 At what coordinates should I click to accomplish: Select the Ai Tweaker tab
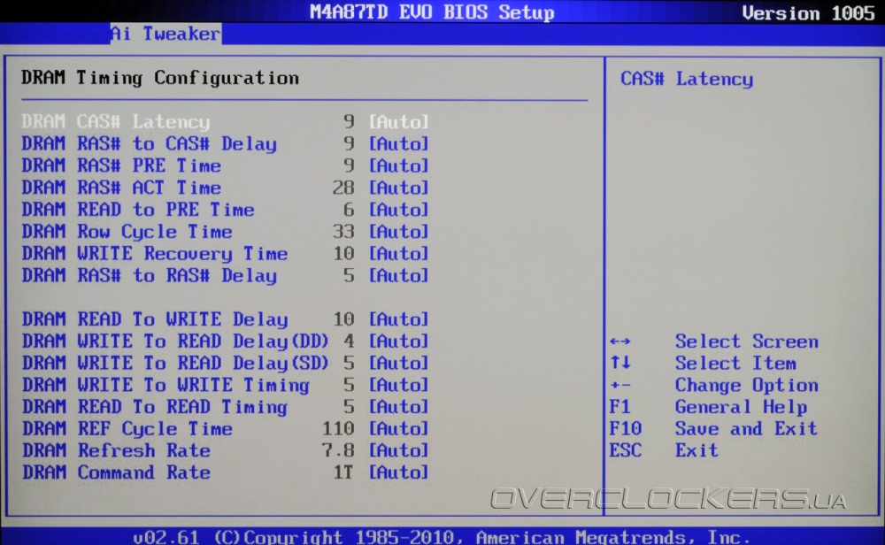pos(165,34)
